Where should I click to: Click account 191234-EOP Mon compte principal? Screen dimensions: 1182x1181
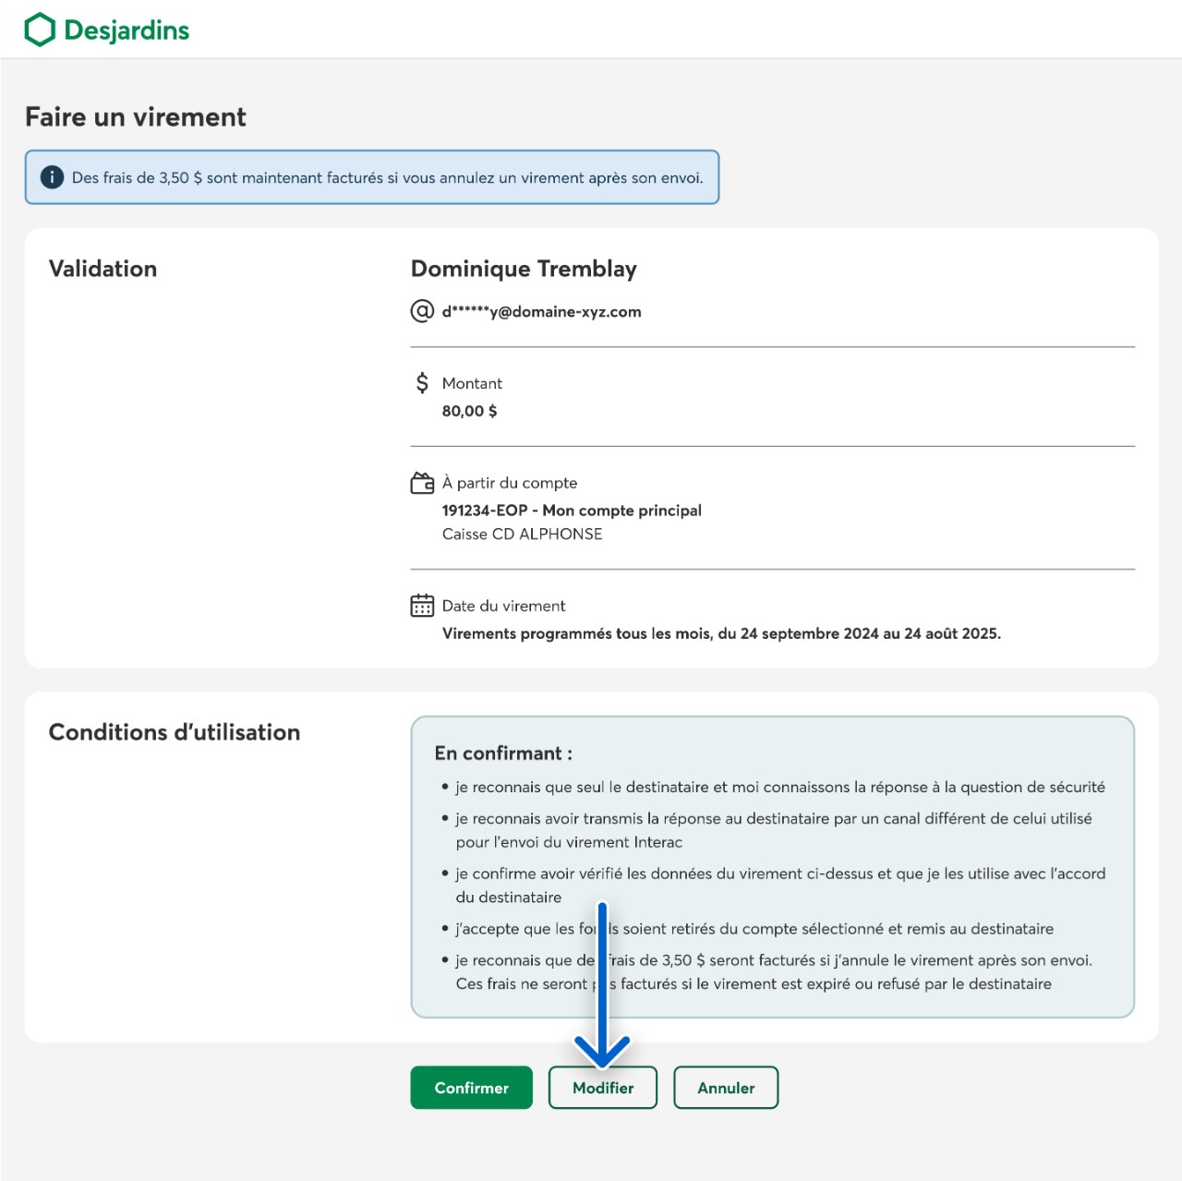(x=572, y=511)
